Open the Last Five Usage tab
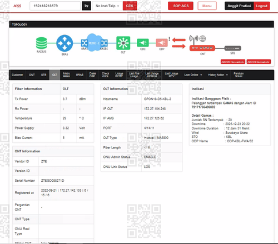This screenshot has height=244, width=278. 134,75
